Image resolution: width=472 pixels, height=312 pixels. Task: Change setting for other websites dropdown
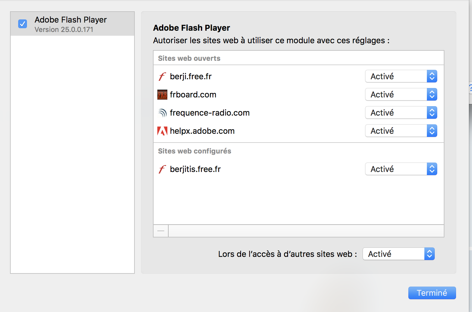click(x=398, y=254)
